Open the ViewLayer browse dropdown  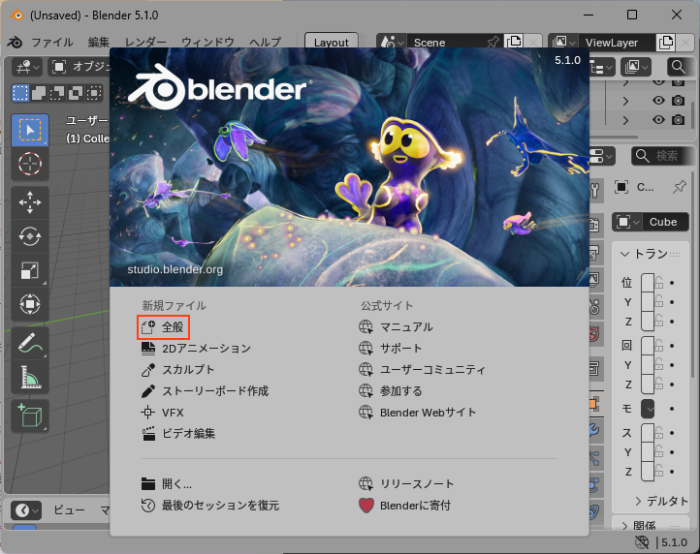tap(563, 43)
